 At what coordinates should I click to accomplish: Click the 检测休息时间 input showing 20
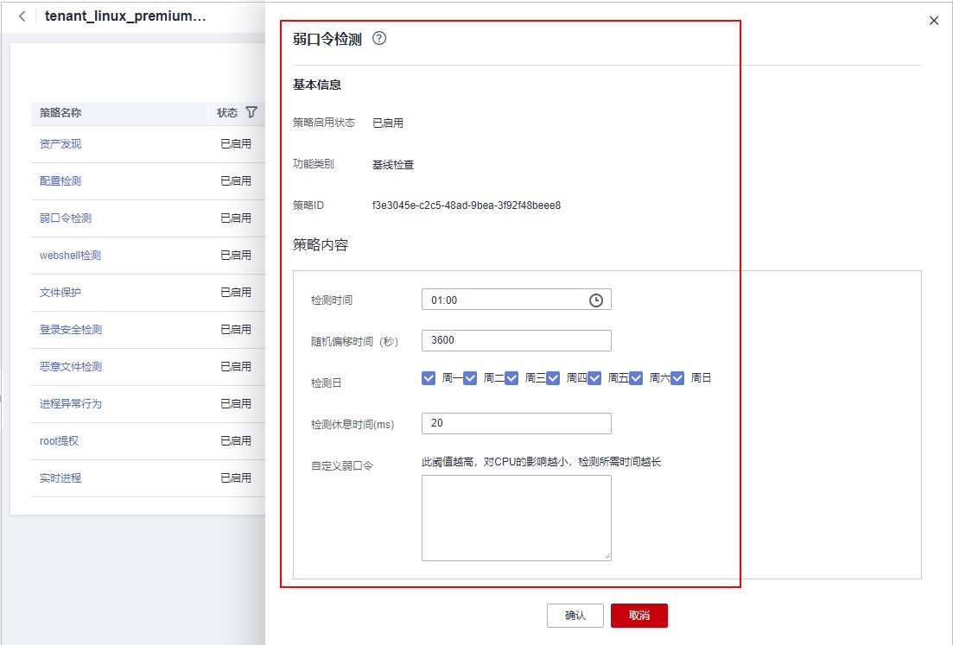coord(516,423)
